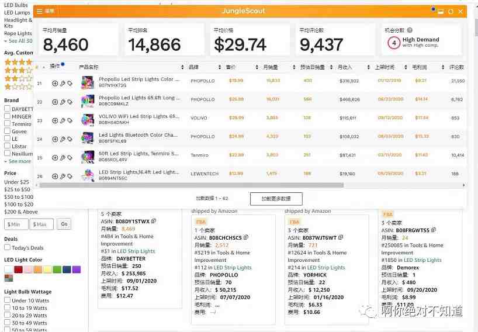Click the $ Min price input field
The height and width of the screenshot is (332, 478).
pos(16,224)
